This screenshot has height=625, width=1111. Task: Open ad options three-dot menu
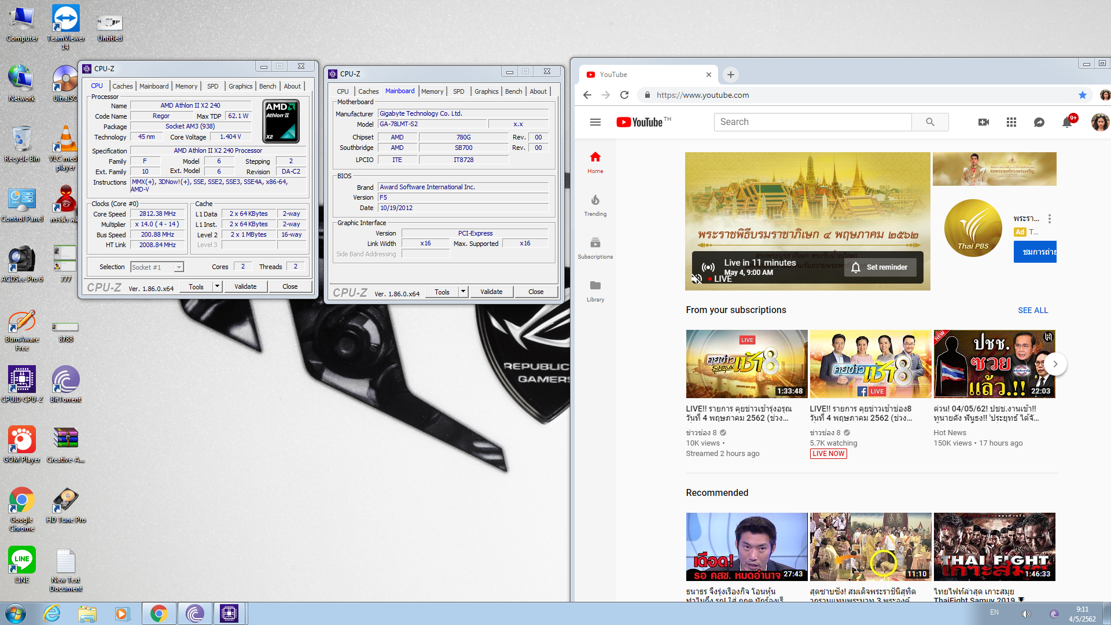point(1050,219)
